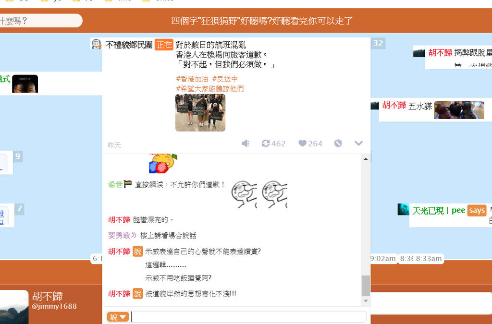
Task: Enlarge the airport protest photo thumbnail
Action: click(200, 112)
